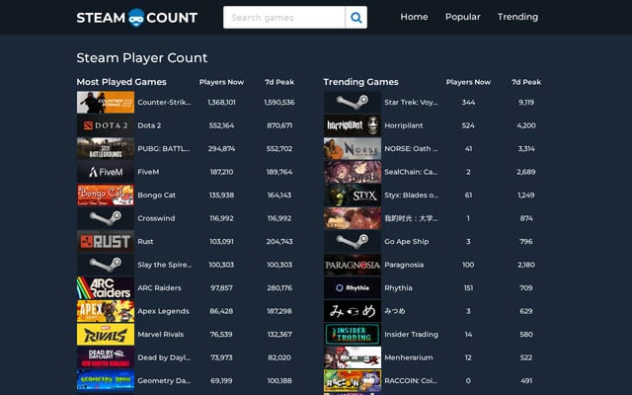Open the Popular menu link
The image size is (632, 395).
pyautogui.click(x=463, y=17)
